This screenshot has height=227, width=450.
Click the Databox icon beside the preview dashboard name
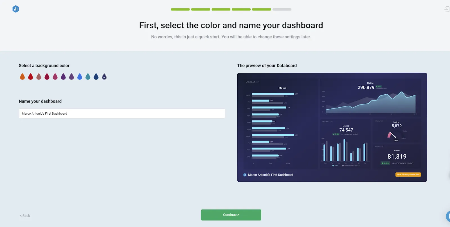pyautogui.click(x=244, y=175)
